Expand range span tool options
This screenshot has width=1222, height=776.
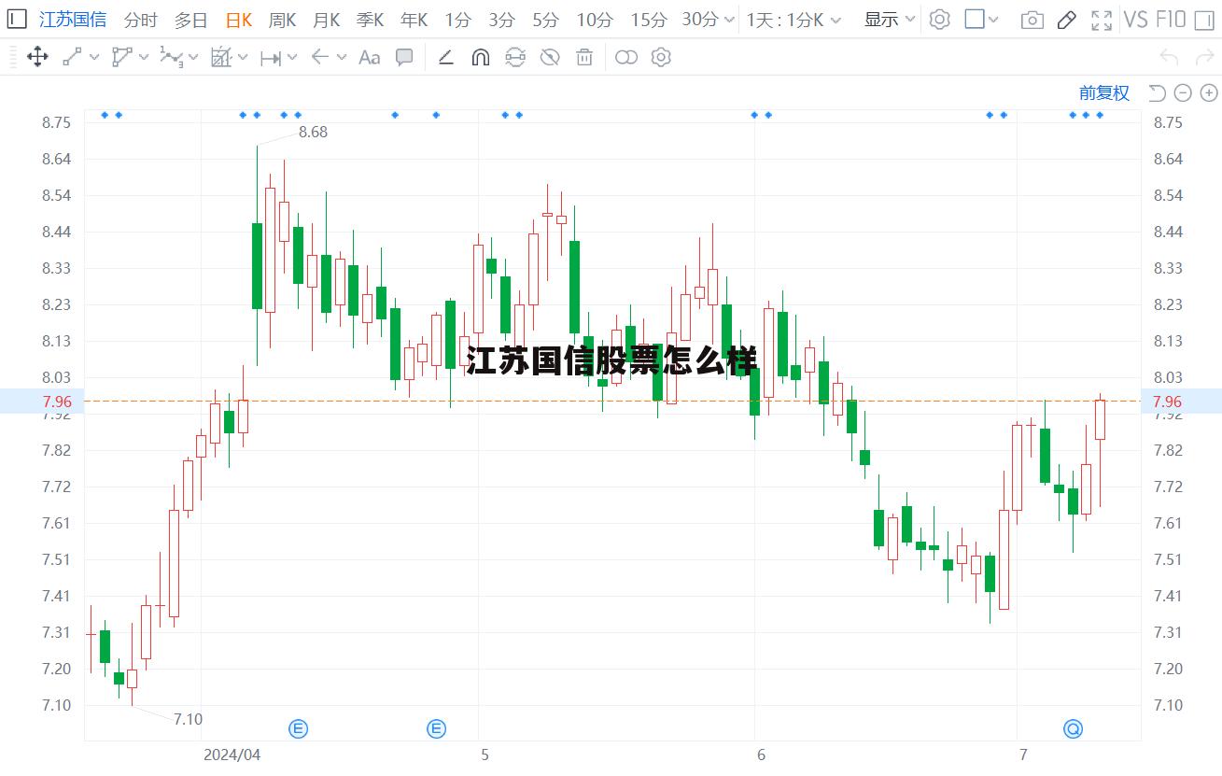tap(292, 57)
